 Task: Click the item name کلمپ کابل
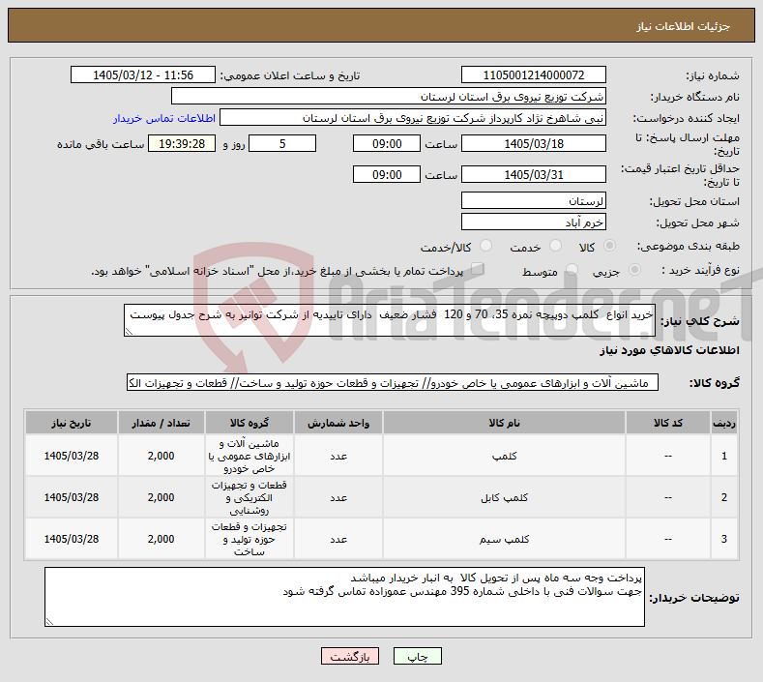(x=504, y=497)
